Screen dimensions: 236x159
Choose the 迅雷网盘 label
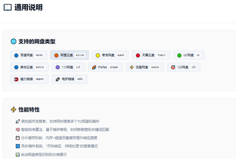(x=142, y=67)
